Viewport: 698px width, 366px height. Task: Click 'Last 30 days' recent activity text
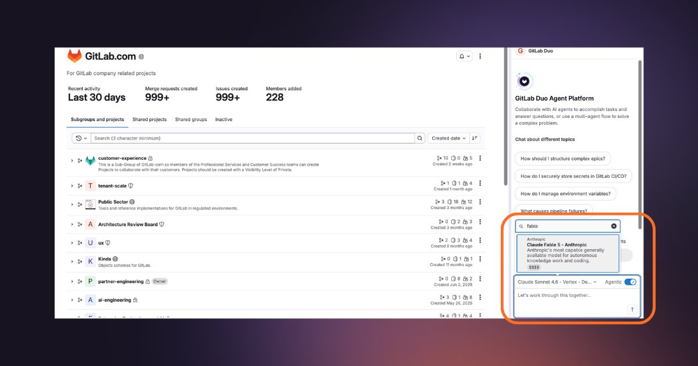point(97,98)
